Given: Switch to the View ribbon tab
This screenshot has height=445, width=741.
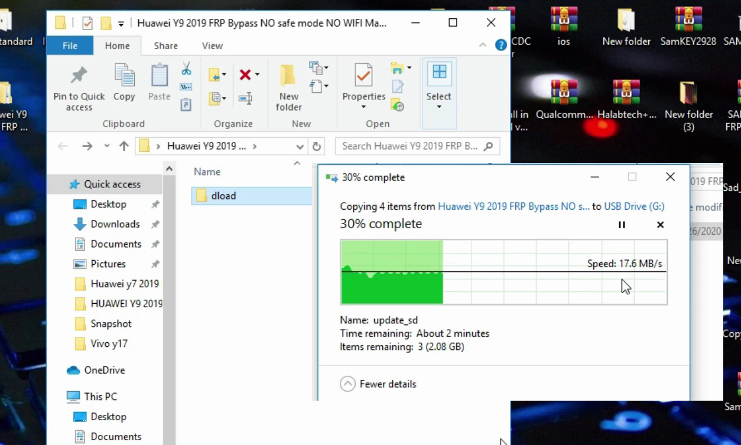Looking at the screenshot, I should 212,46.
